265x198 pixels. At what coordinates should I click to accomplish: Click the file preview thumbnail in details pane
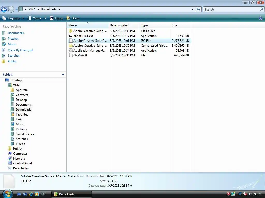coord(9,181)
